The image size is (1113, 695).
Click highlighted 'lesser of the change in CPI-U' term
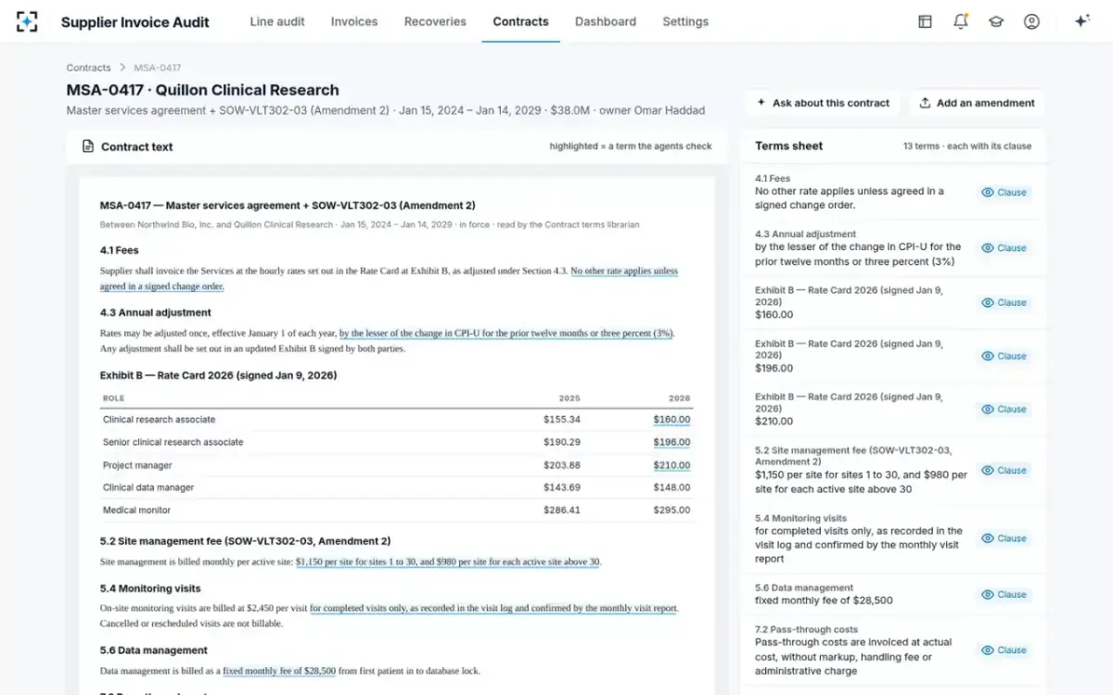[505, 334]
